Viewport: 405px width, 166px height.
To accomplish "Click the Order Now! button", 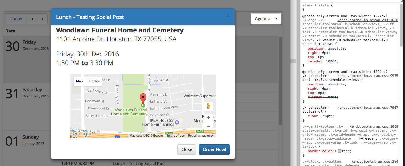I will click(214, 149).
